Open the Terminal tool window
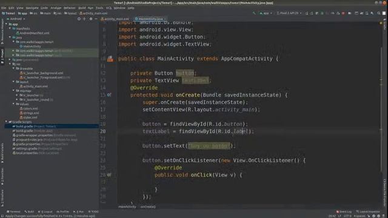Screen dimensions: 388x218 (13, 211)
